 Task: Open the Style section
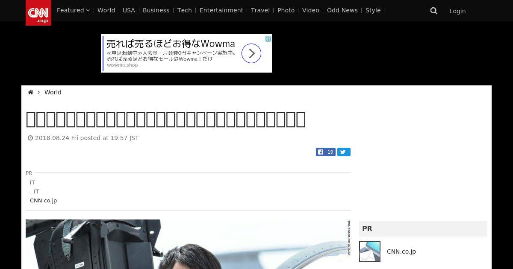pyautogui.click(x=373, y=10)
